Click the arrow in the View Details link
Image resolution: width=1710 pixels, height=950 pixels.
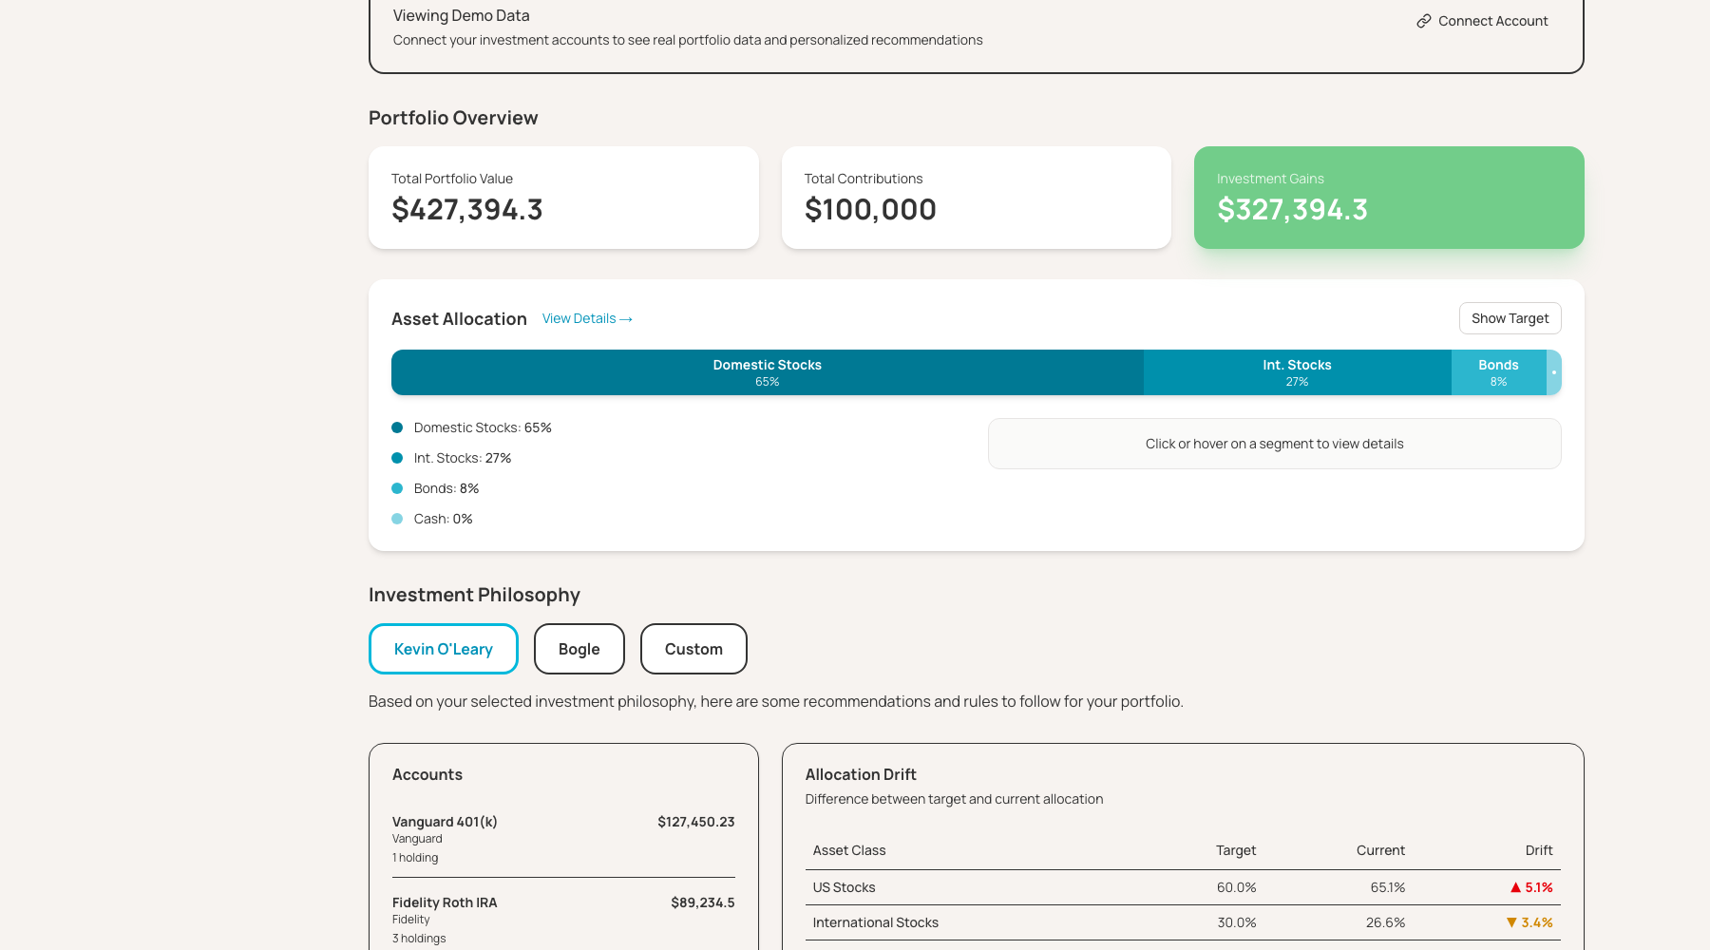click(625, 318)
